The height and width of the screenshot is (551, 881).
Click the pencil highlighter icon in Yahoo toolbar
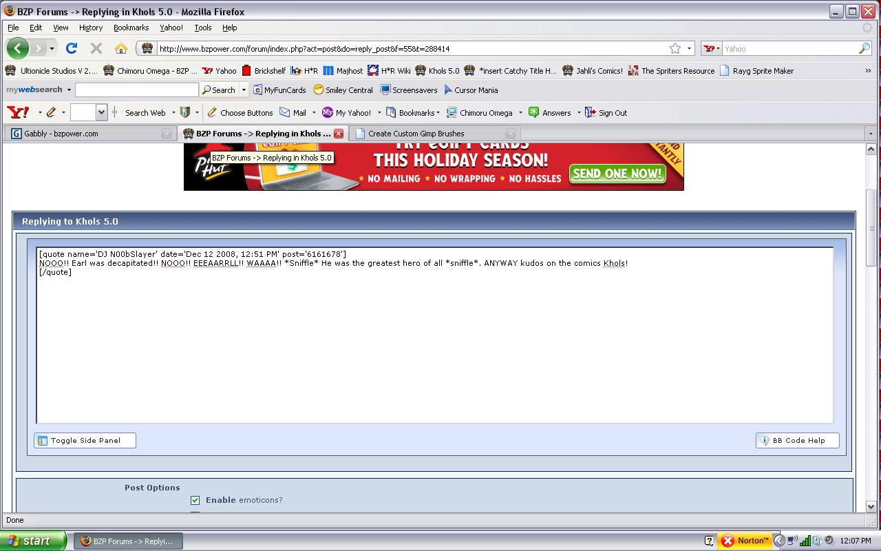point(51,112)
